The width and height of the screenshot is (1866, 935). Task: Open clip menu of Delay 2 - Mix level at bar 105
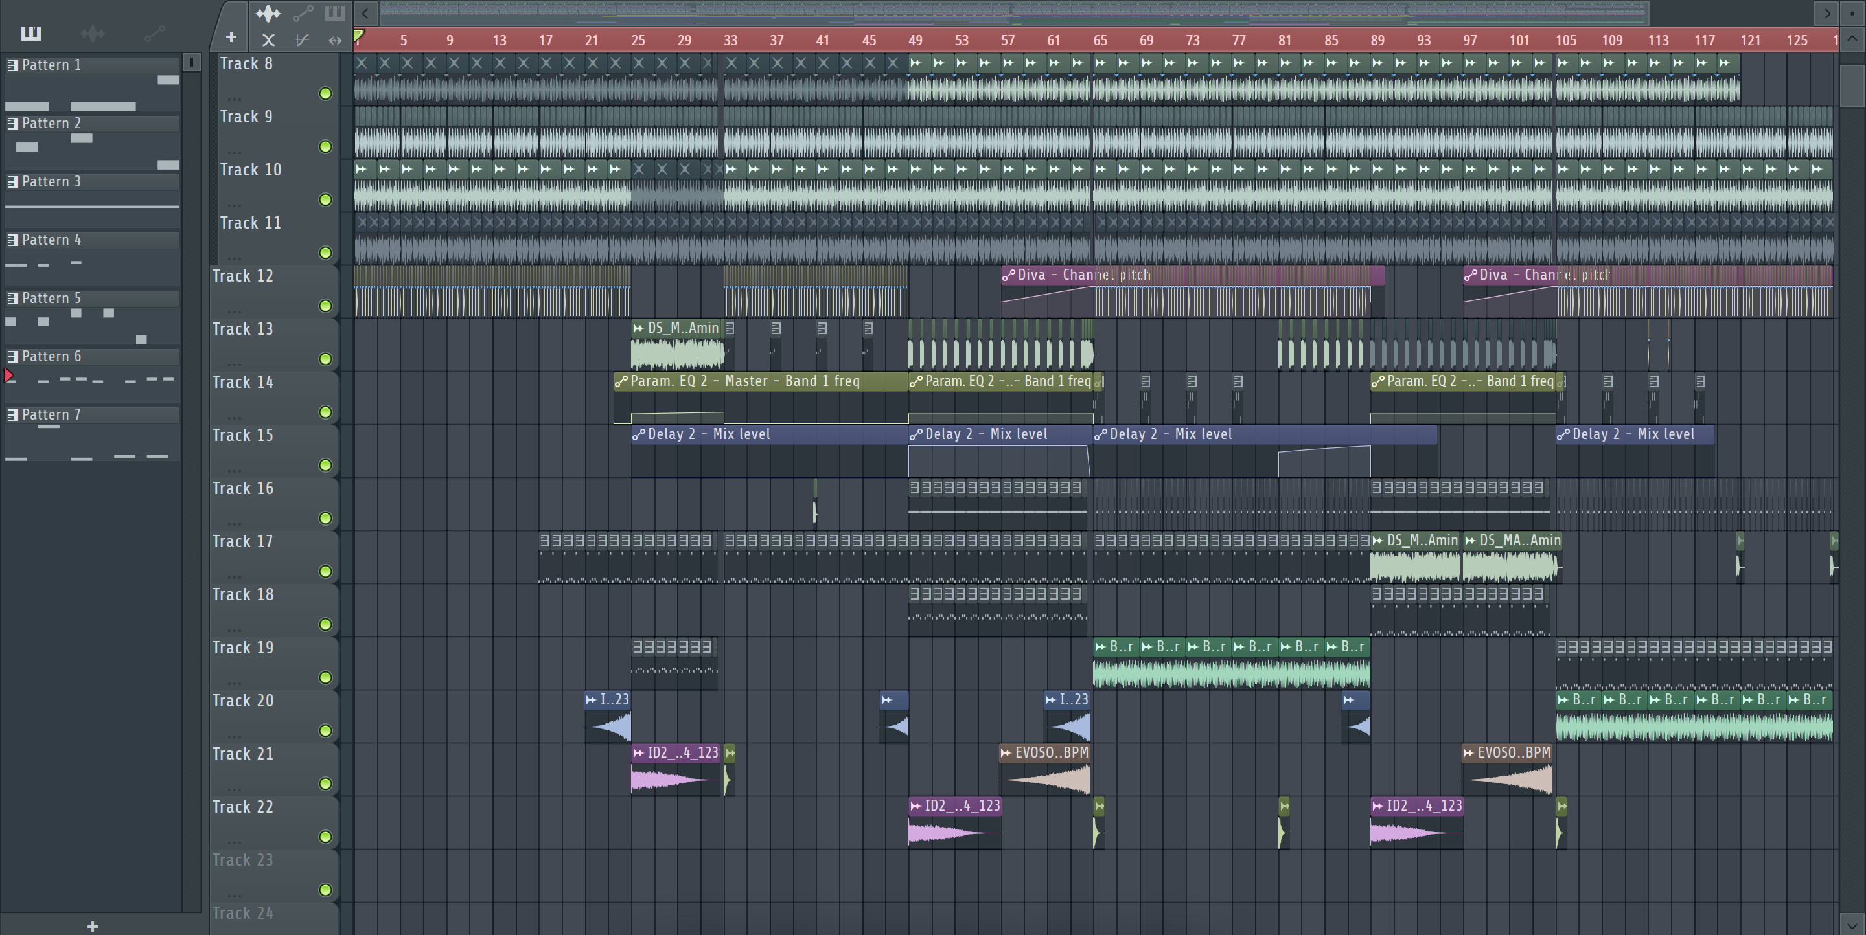(1563, 434)
